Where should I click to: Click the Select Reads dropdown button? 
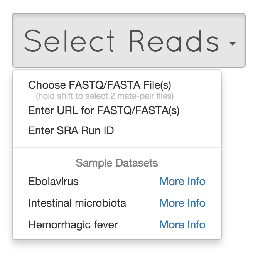[x=129, y=40]
